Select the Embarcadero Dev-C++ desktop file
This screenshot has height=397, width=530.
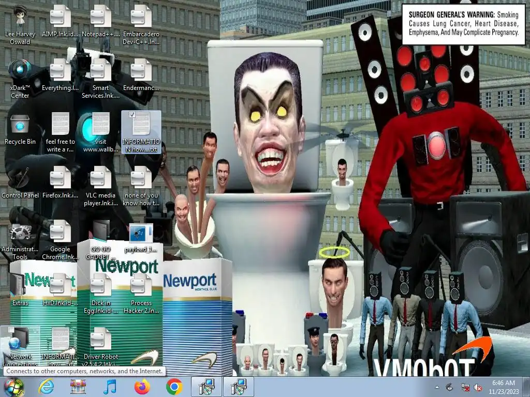(x=141, y=25)
